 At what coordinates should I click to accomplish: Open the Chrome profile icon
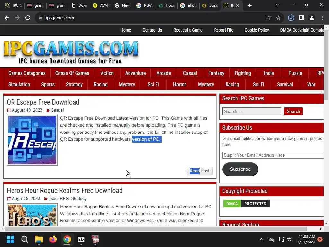(312, 18)
